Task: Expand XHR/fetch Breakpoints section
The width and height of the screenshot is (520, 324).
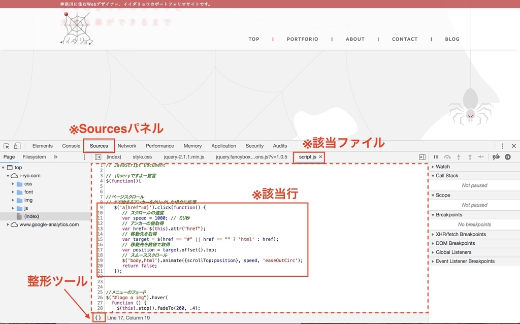Action: pyautogui.click(x=433, y=235)
